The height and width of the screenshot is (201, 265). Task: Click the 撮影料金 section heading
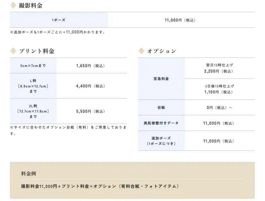tap(31, 5)
